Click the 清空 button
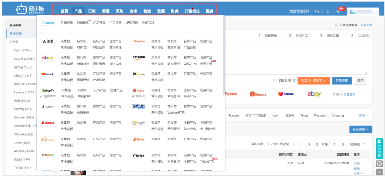Viewport: 385px width, 178px height. (360, 81)
